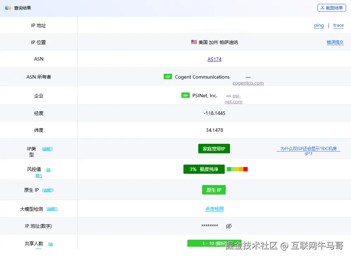Screen dimensions: 351x258
Task: Click the 查询结果 header title
Action: (22, 8)
